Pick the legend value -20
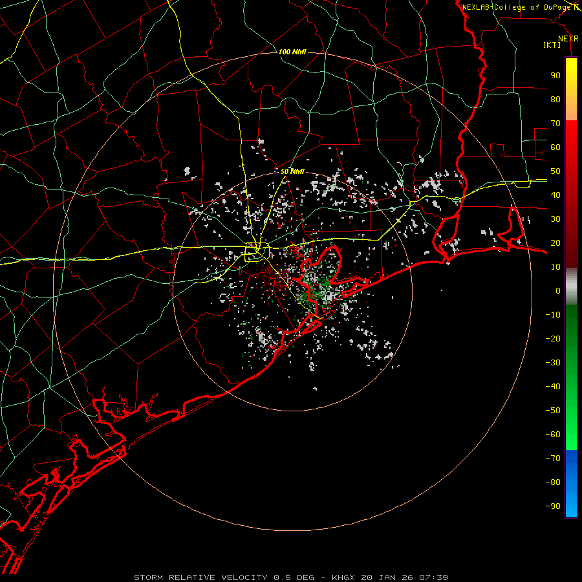Viewport: 582px width, 582px height. (x=553, y=339)
